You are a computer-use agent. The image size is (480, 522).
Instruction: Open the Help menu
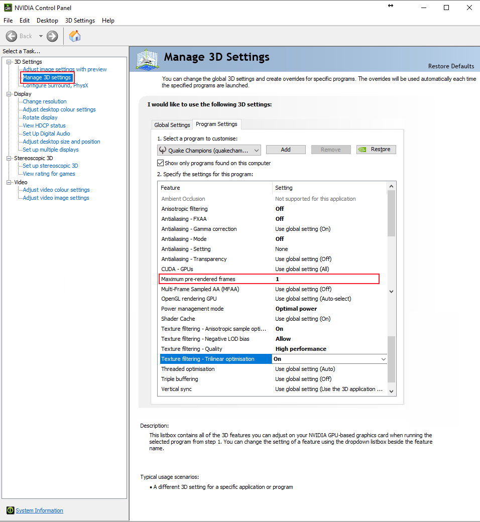[108, 20]
